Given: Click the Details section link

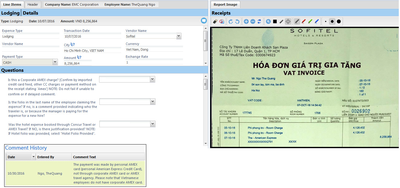Looking at the screenshot, I should tap(30, 13).
